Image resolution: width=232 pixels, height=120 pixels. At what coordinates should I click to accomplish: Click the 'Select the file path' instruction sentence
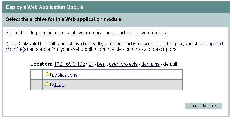(87, 33)
